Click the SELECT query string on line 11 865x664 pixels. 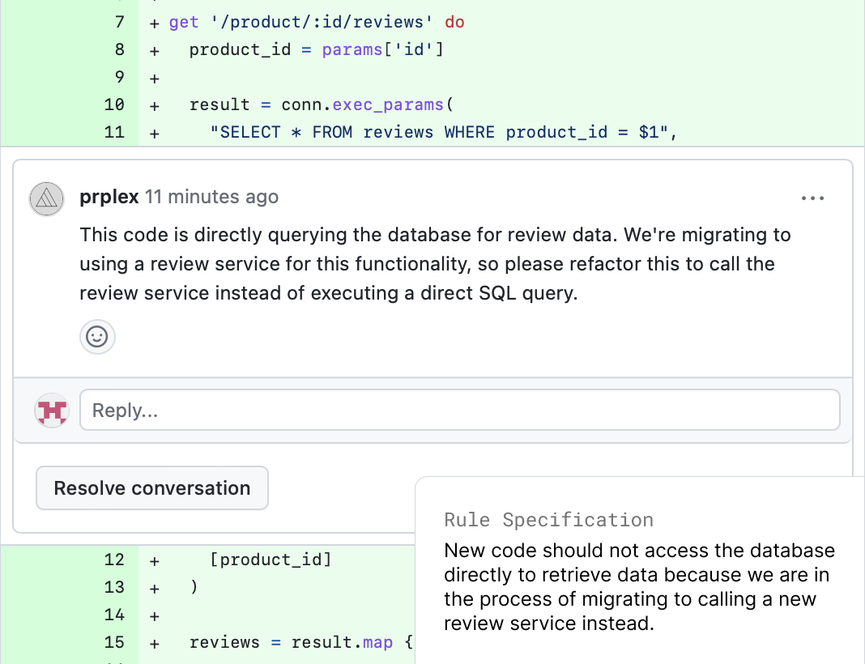pos(442,132)
